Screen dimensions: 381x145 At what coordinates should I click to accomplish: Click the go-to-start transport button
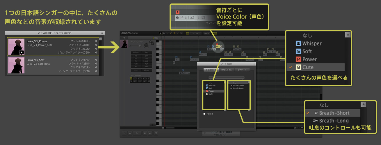[124, 133]
